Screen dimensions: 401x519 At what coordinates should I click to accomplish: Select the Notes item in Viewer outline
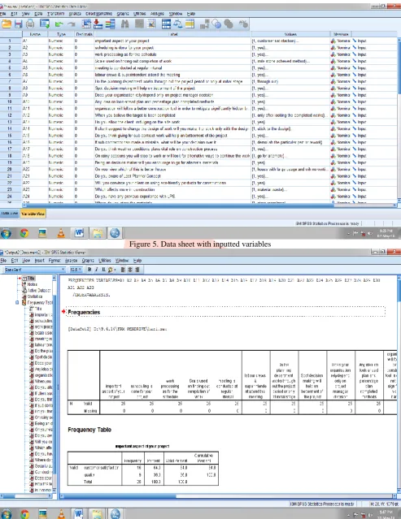click(x=33, y=284)
